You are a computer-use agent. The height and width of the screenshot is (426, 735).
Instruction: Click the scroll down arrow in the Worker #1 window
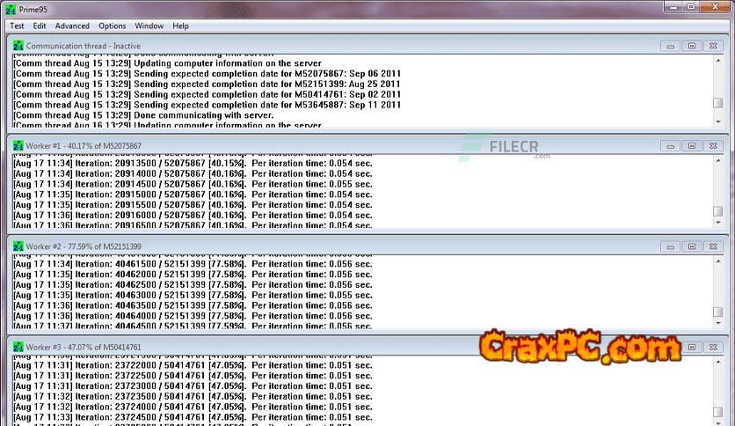[718, 223]
